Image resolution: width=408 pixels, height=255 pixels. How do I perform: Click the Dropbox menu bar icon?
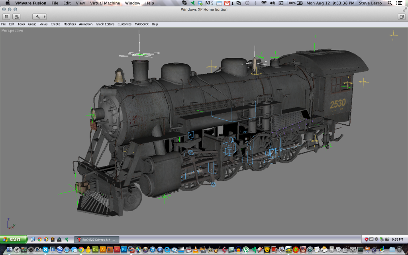click(200, 3)
